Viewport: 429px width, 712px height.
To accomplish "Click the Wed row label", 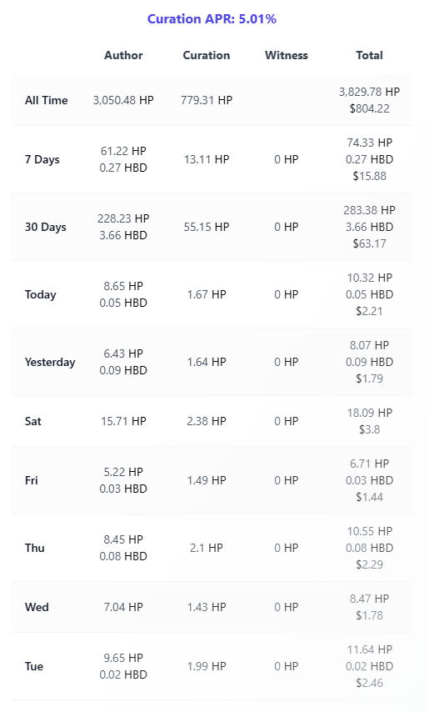I will [37, 607].
